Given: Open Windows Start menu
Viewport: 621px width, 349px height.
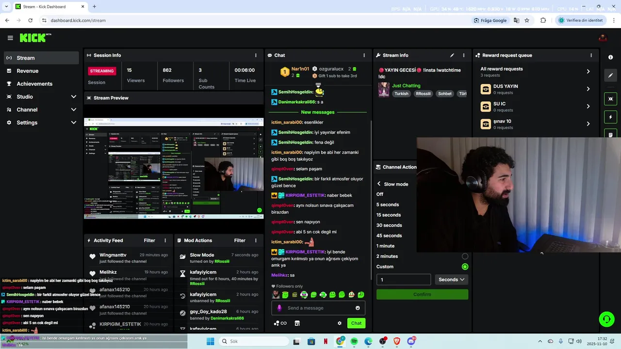Looking at the screenshot, I should (210, 341).
